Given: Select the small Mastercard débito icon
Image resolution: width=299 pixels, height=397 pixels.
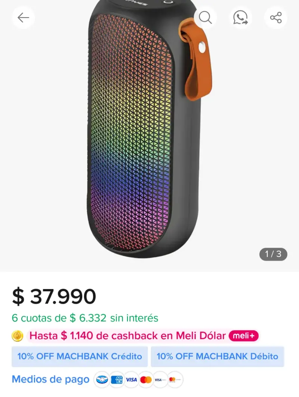Looking at the screenshot, I should (x=175, y=379).
